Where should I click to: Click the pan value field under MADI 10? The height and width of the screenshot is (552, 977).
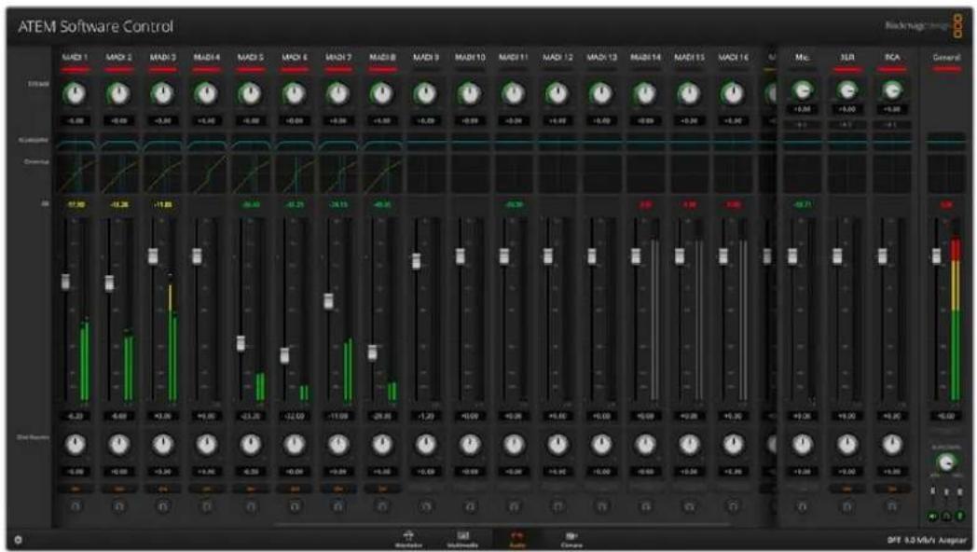click(x=470, y=472)
